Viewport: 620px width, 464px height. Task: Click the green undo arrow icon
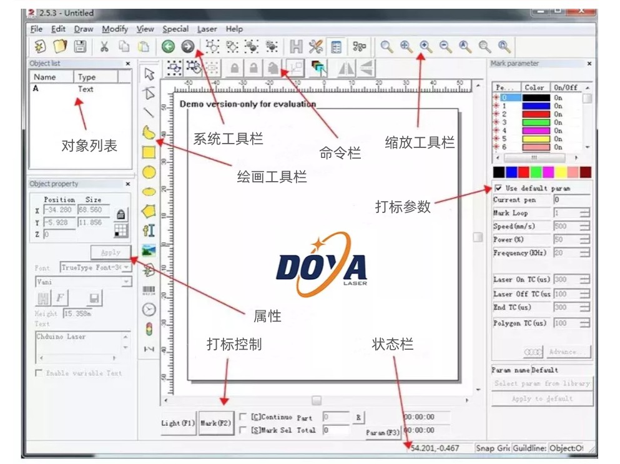tap(167, 46)
